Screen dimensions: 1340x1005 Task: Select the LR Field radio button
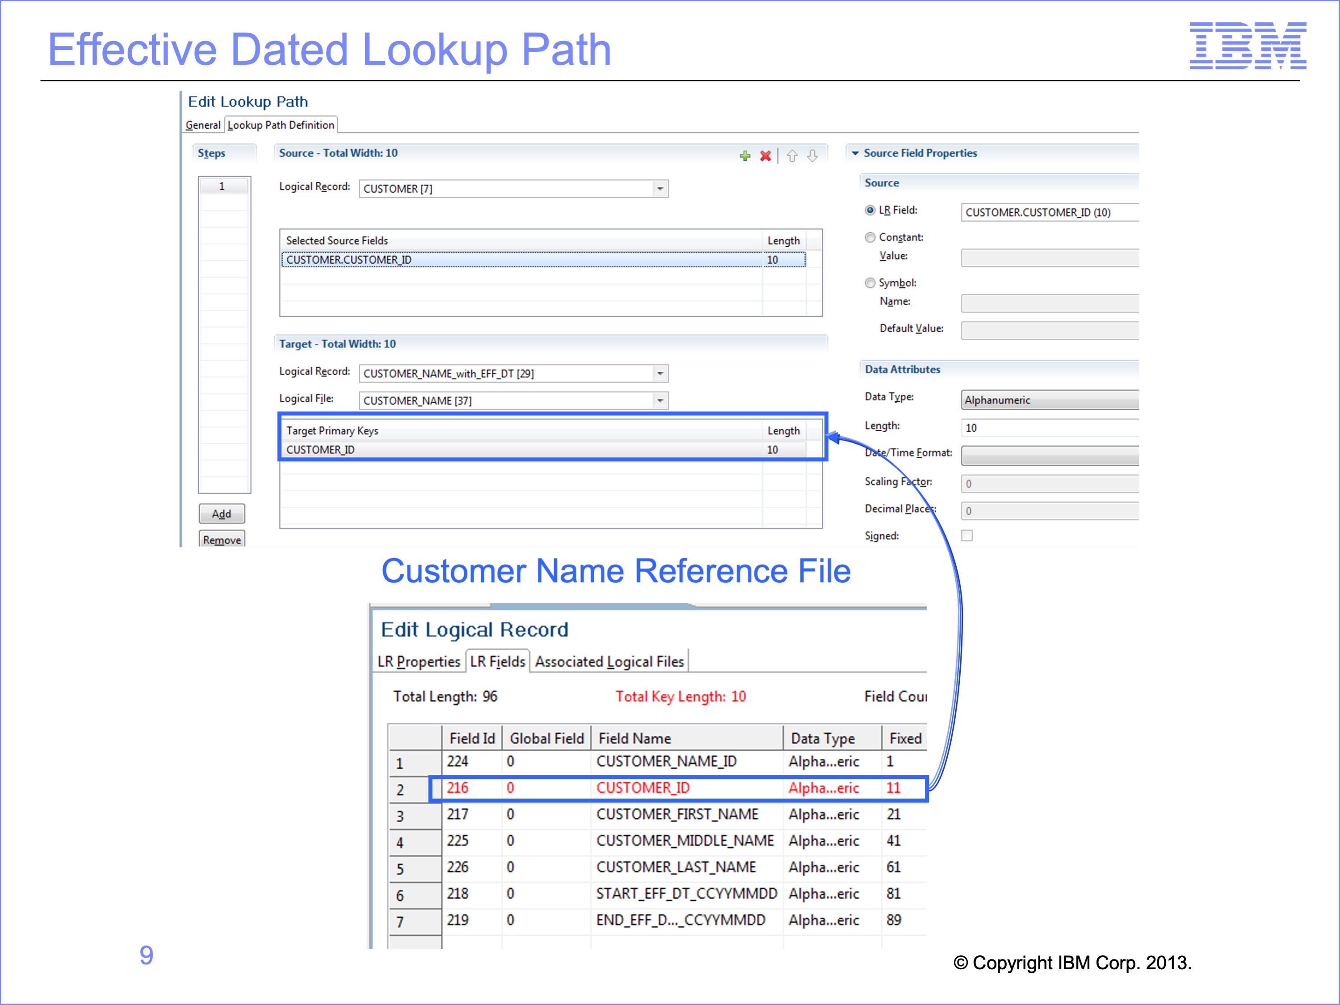click(870, 210)
